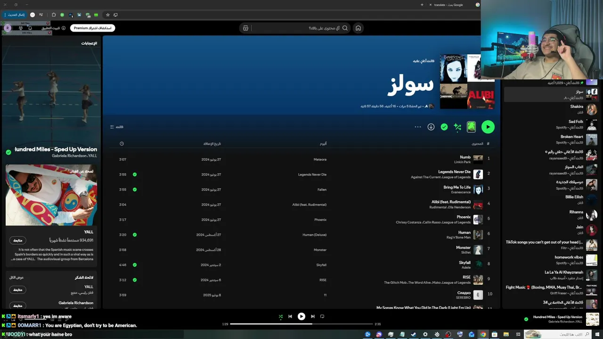Screen dimensions: 603x339
Task: Skip to previous track in player bar
Action: 290,316
